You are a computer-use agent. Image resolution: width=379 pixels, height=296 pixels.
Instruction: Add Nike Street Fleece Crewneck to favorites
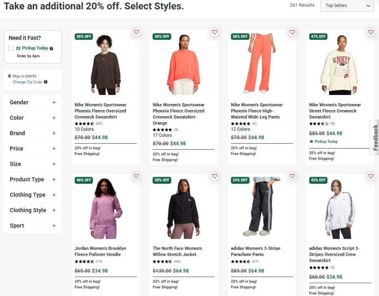pos(370,32)
